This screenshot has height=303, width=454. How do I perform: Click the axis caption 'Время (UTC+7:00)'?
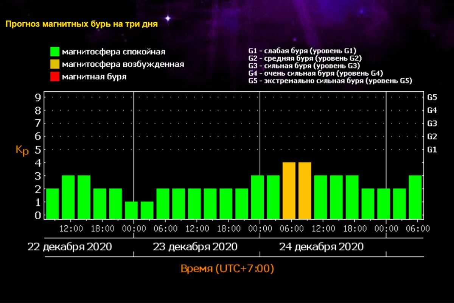pyautogui.click(x=227, y=269)
